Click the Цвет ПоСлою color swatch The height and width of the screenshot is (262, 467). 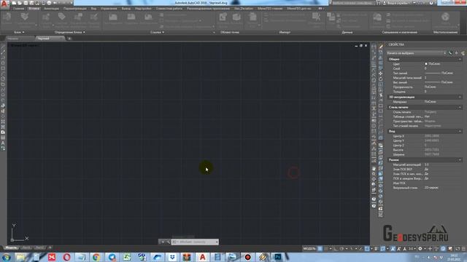click(426, 64)
